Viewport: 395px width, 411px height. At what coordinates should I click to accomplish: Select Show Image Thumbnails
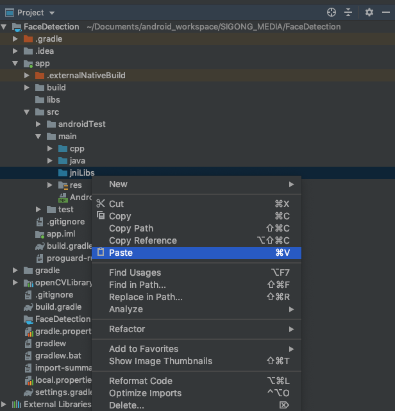coord(196,361)
